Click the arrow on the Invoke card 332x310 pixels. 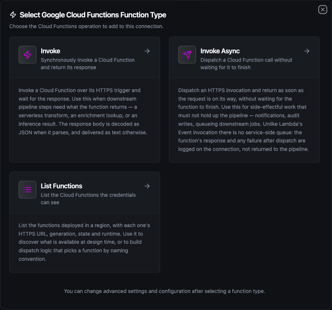coord(147,51)
